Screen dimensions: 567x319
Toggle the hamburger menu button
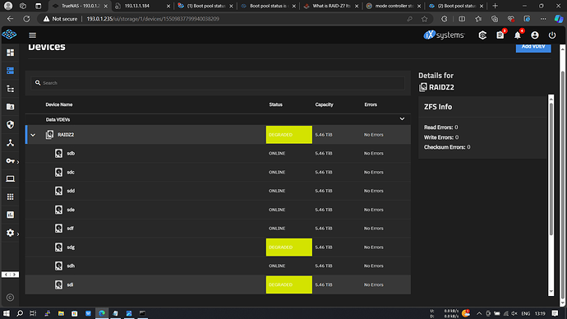click(33, 35)
